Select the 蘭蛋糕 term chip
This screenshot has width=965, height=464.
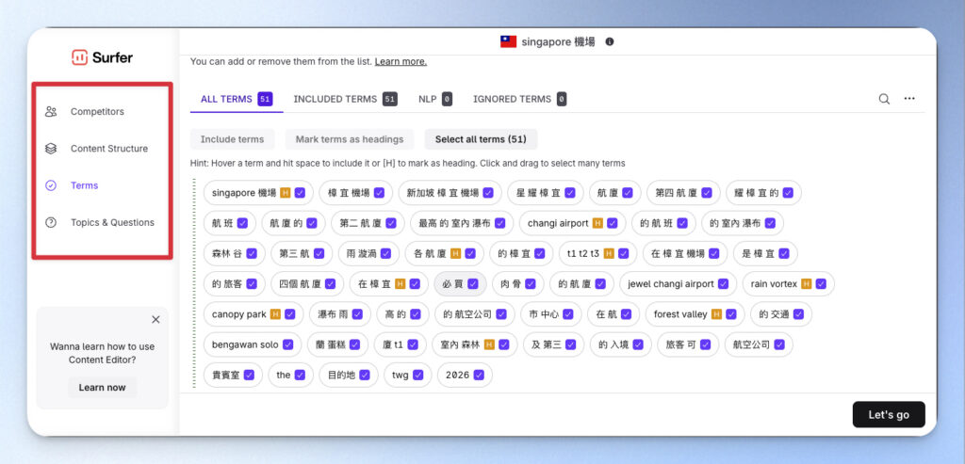[337, 344]
